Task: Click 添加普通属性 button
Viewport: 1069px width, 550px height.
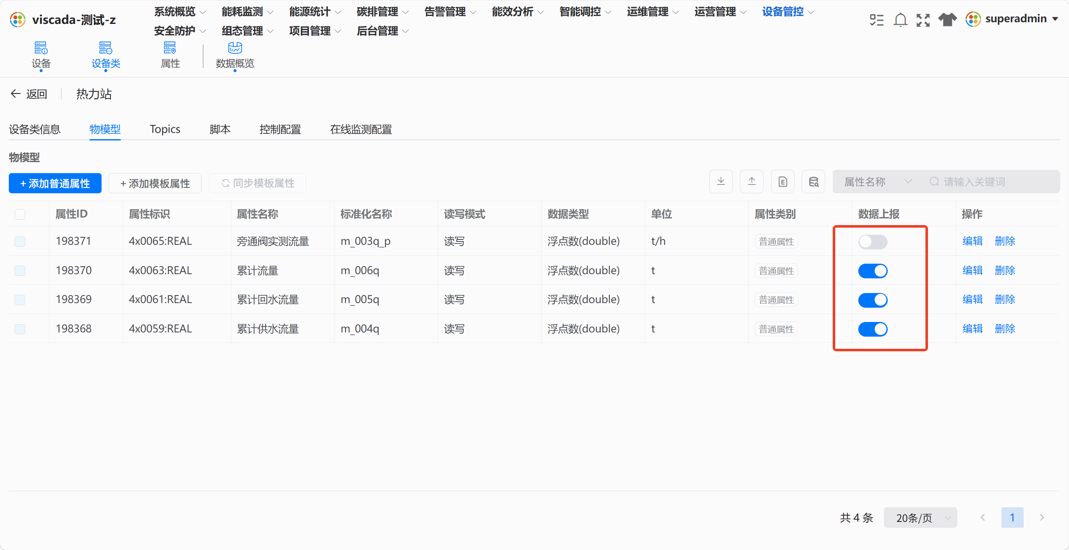Action: 55,183
